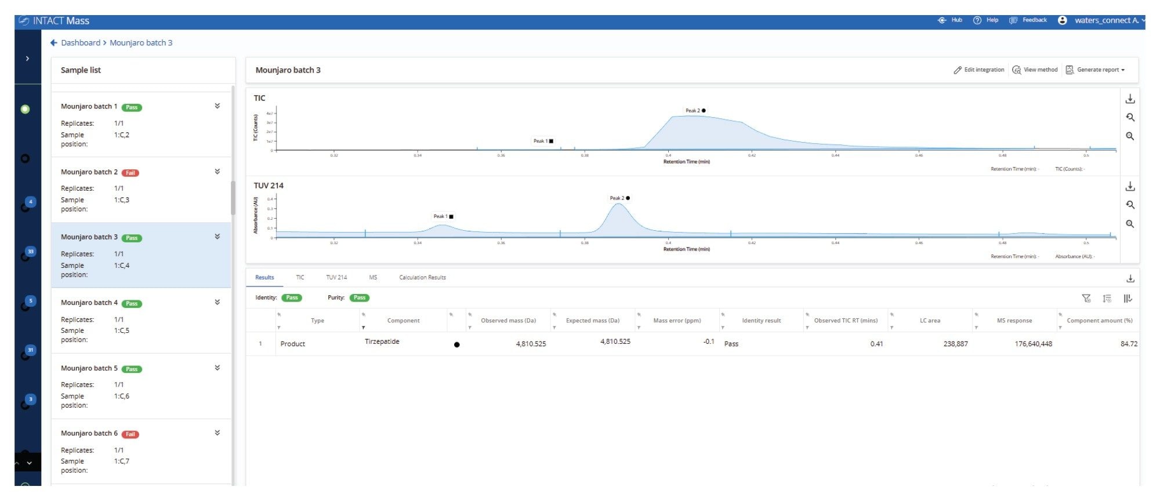Open the waters_connect account menu

[x=1109, y=20]
